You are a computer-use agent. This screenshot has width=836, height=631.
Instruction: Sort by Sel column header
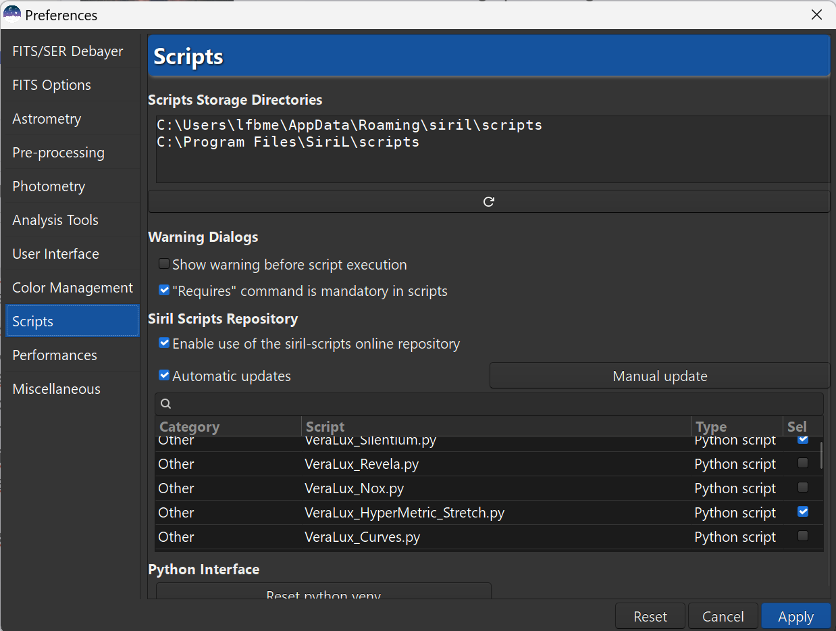(x=804, y=427)
